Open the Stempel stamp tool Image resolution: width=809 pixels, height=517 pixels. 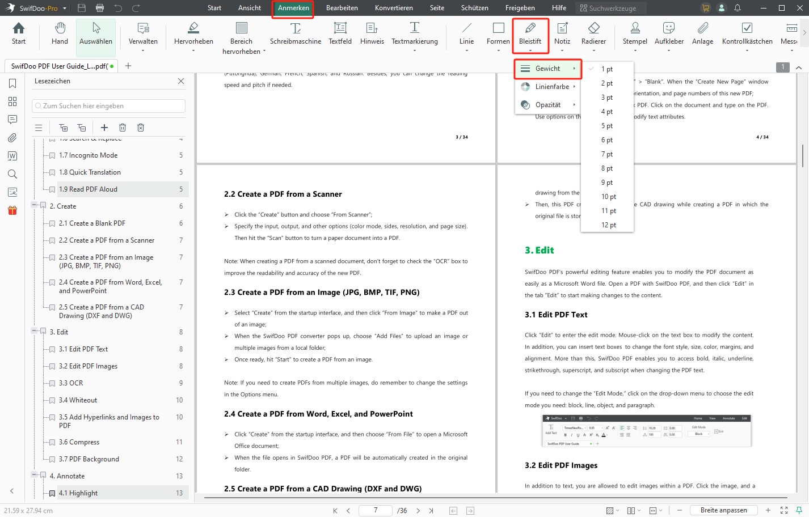click(x=635, y=37)
